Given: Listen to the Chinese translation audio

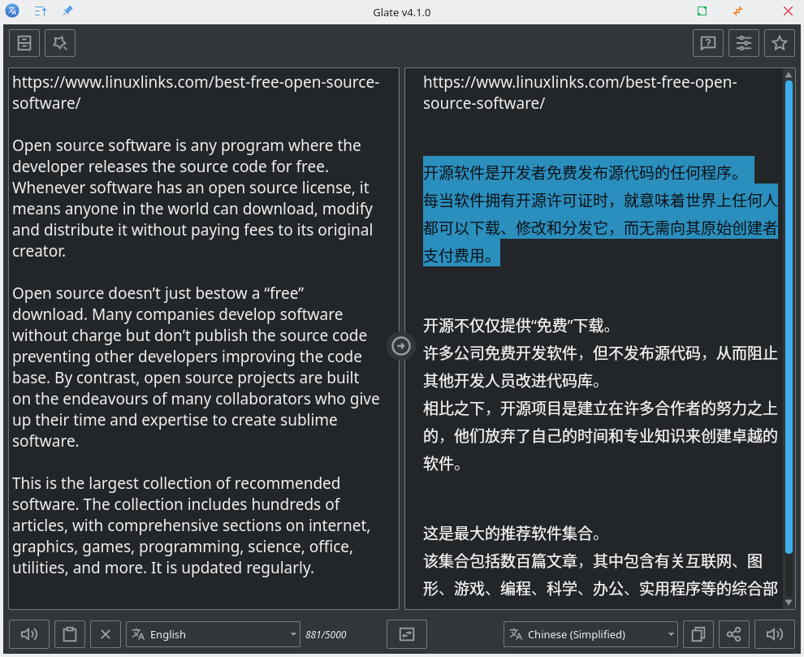Looking at the screenshot, I should tap(775, 634).
